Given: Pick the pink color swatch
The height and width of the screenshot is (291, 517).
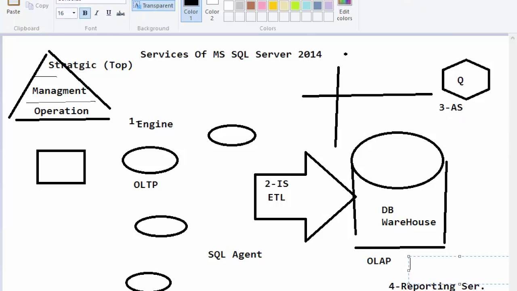Looking at the screenshot, I should coord(262,6).
